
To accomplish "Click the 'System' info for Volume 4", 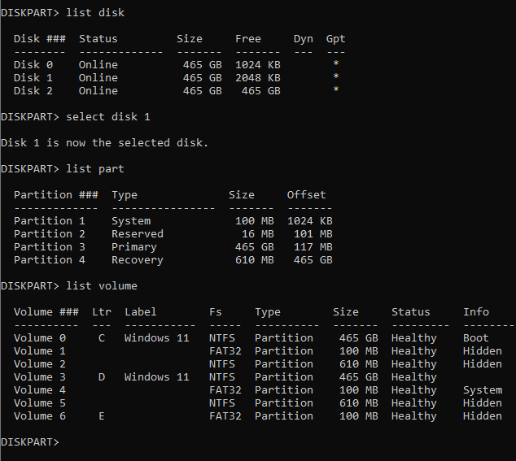I will click(483, 390).
